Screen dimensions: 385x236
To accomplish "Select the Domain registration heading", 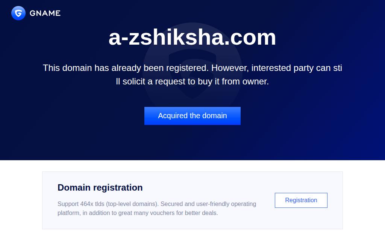I will click(100, 188).
